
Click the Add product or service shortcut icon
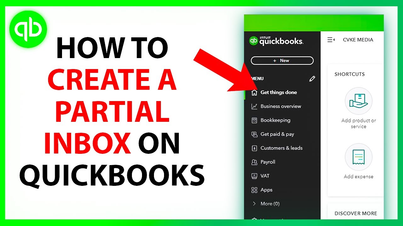pos(359,101)
